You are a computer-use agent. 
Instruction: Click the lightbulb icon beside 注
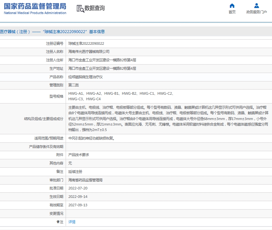coord(58,222)
